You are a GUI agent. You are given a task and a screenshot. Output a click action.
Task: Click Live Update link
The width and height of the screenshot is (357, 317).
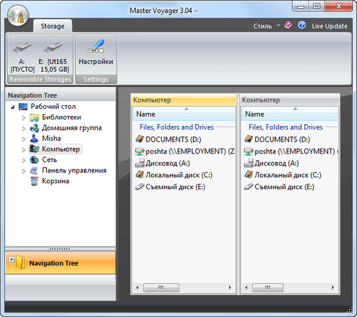click(329, 26)
